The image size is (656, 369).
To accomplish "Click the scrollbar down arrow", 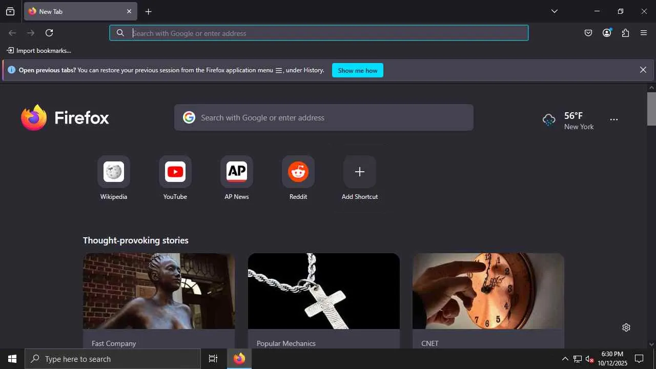I will [x=651, y=344].
